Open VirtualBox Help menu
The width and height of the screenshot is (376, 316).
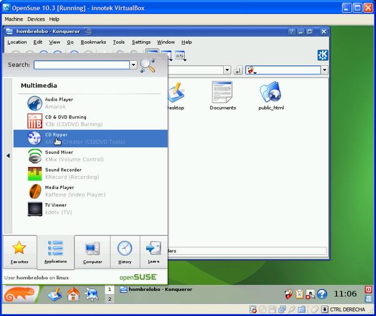pyautogui.click(x=54, y=19)
